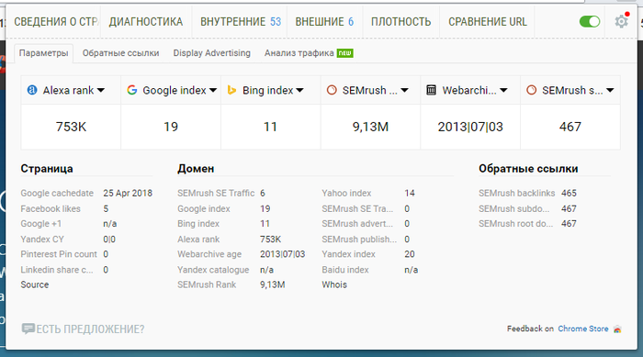This screenshot has width=643, height=357.
Task: Expand the 'SEMrush ...' column dropdown arrow
Action: pyautogui.click(x=404, y=90)
